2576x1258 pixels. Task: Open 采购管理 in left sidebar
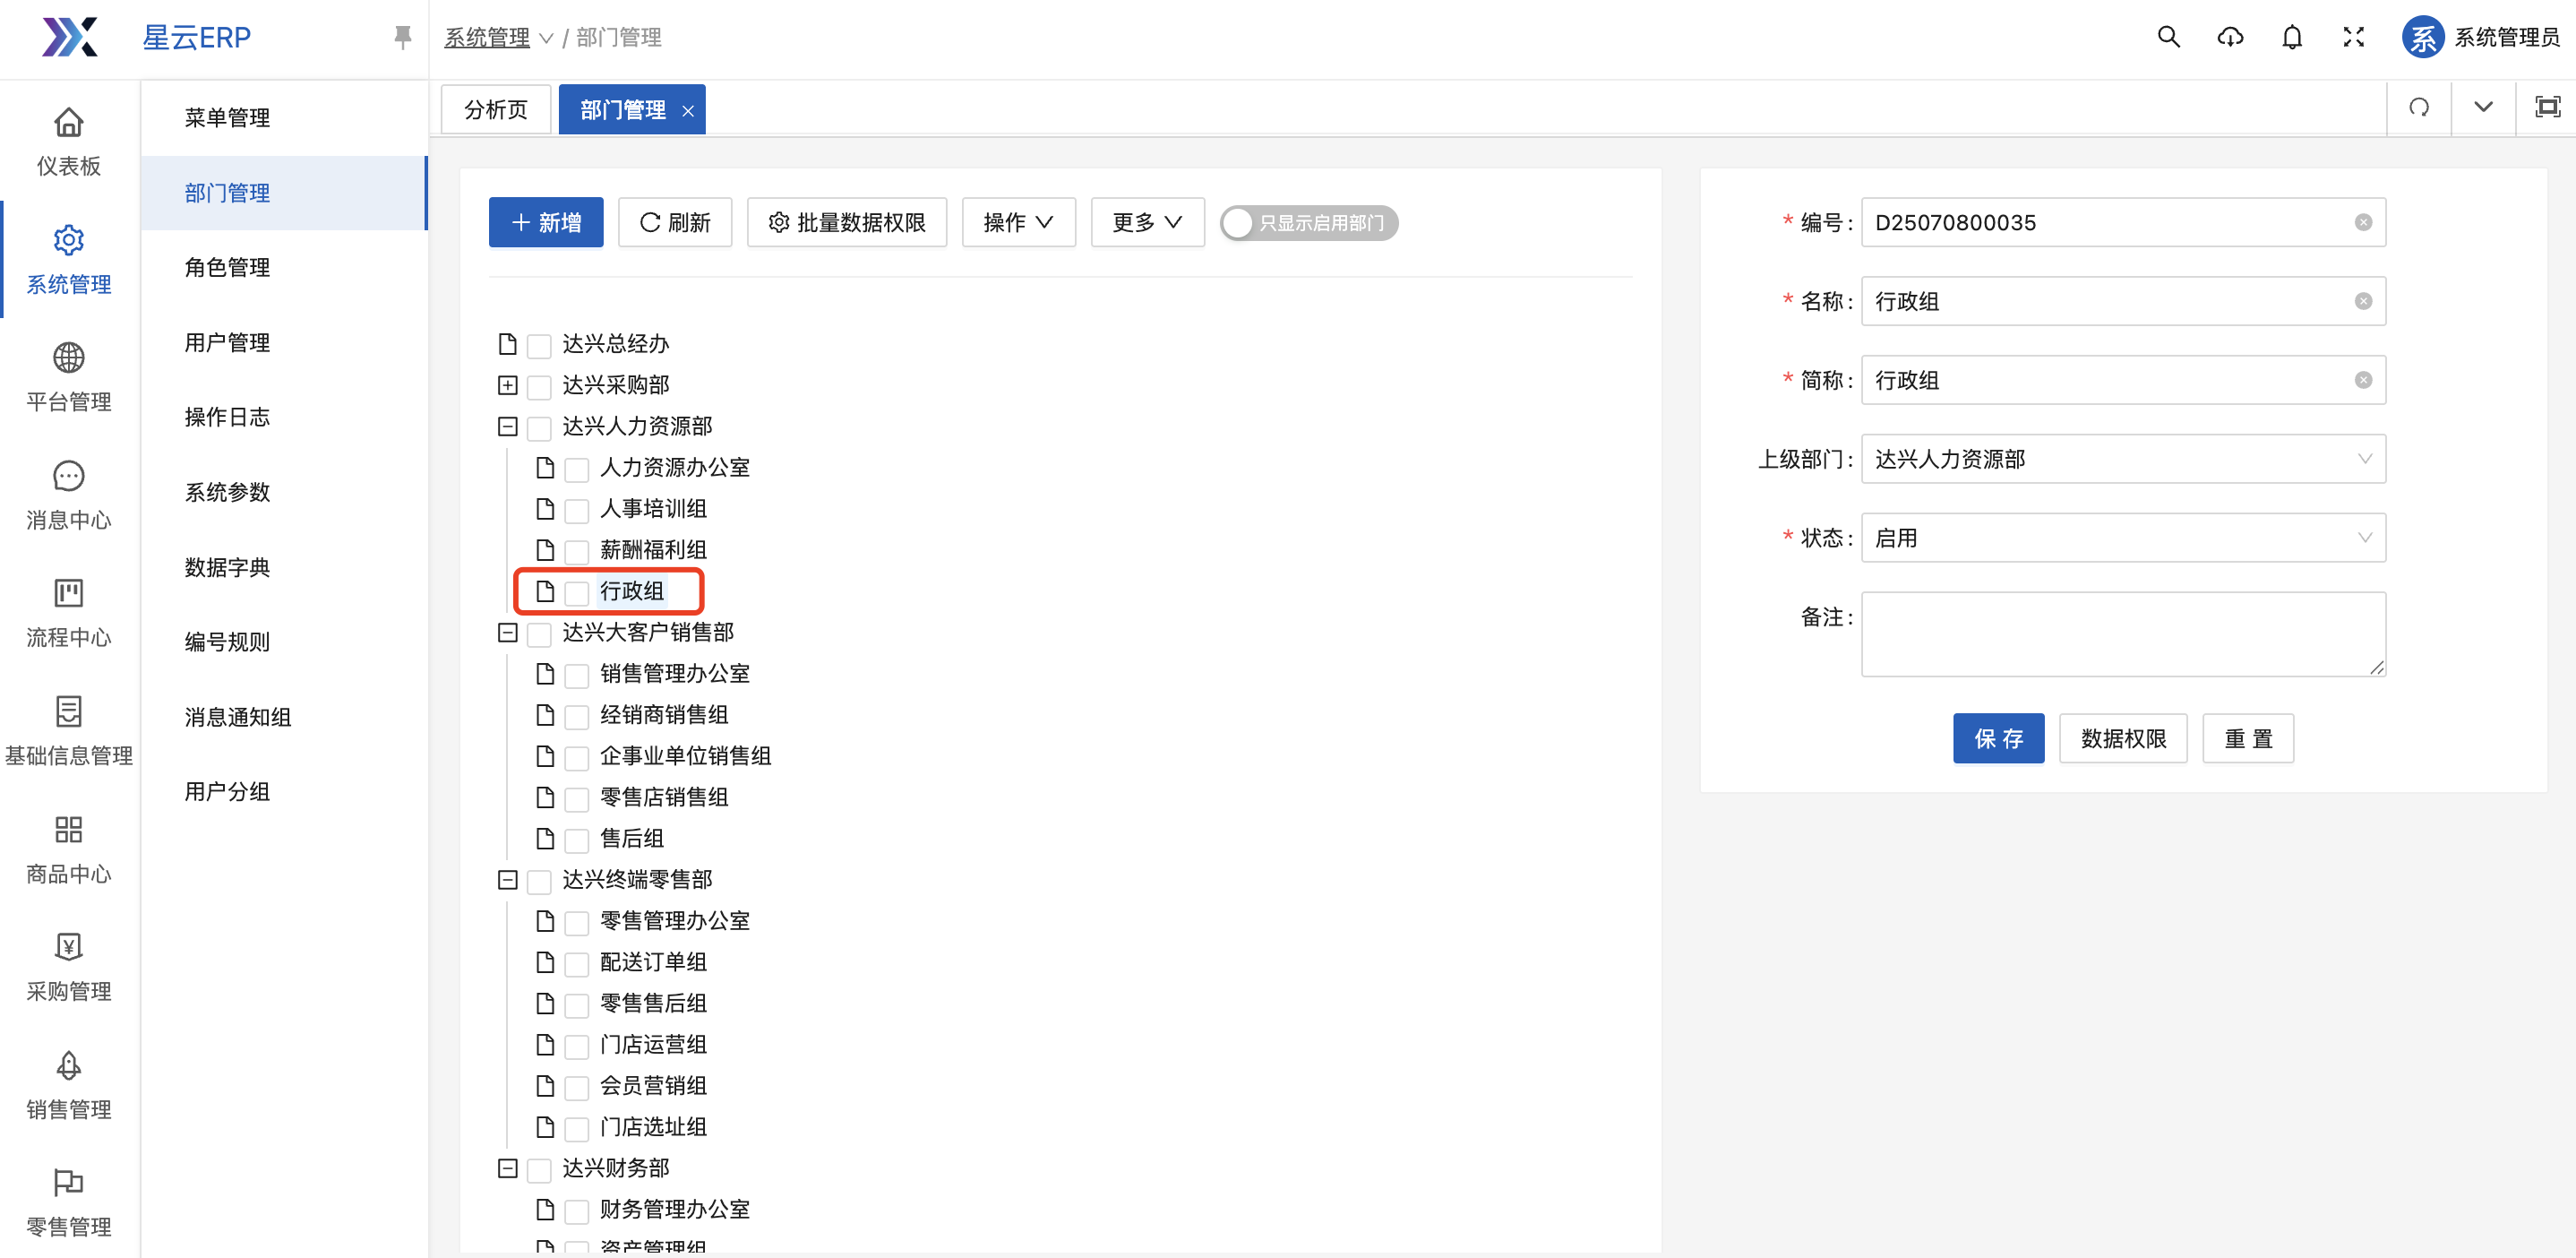[x=68, y=967]
